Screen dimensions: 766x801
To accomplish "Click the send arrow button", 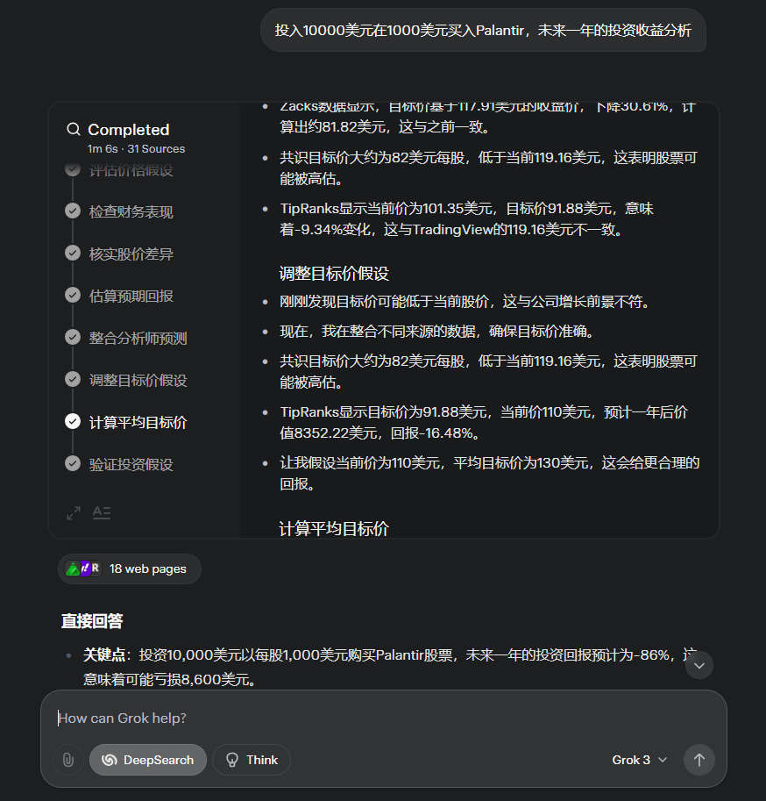I will tap(699, 760).
